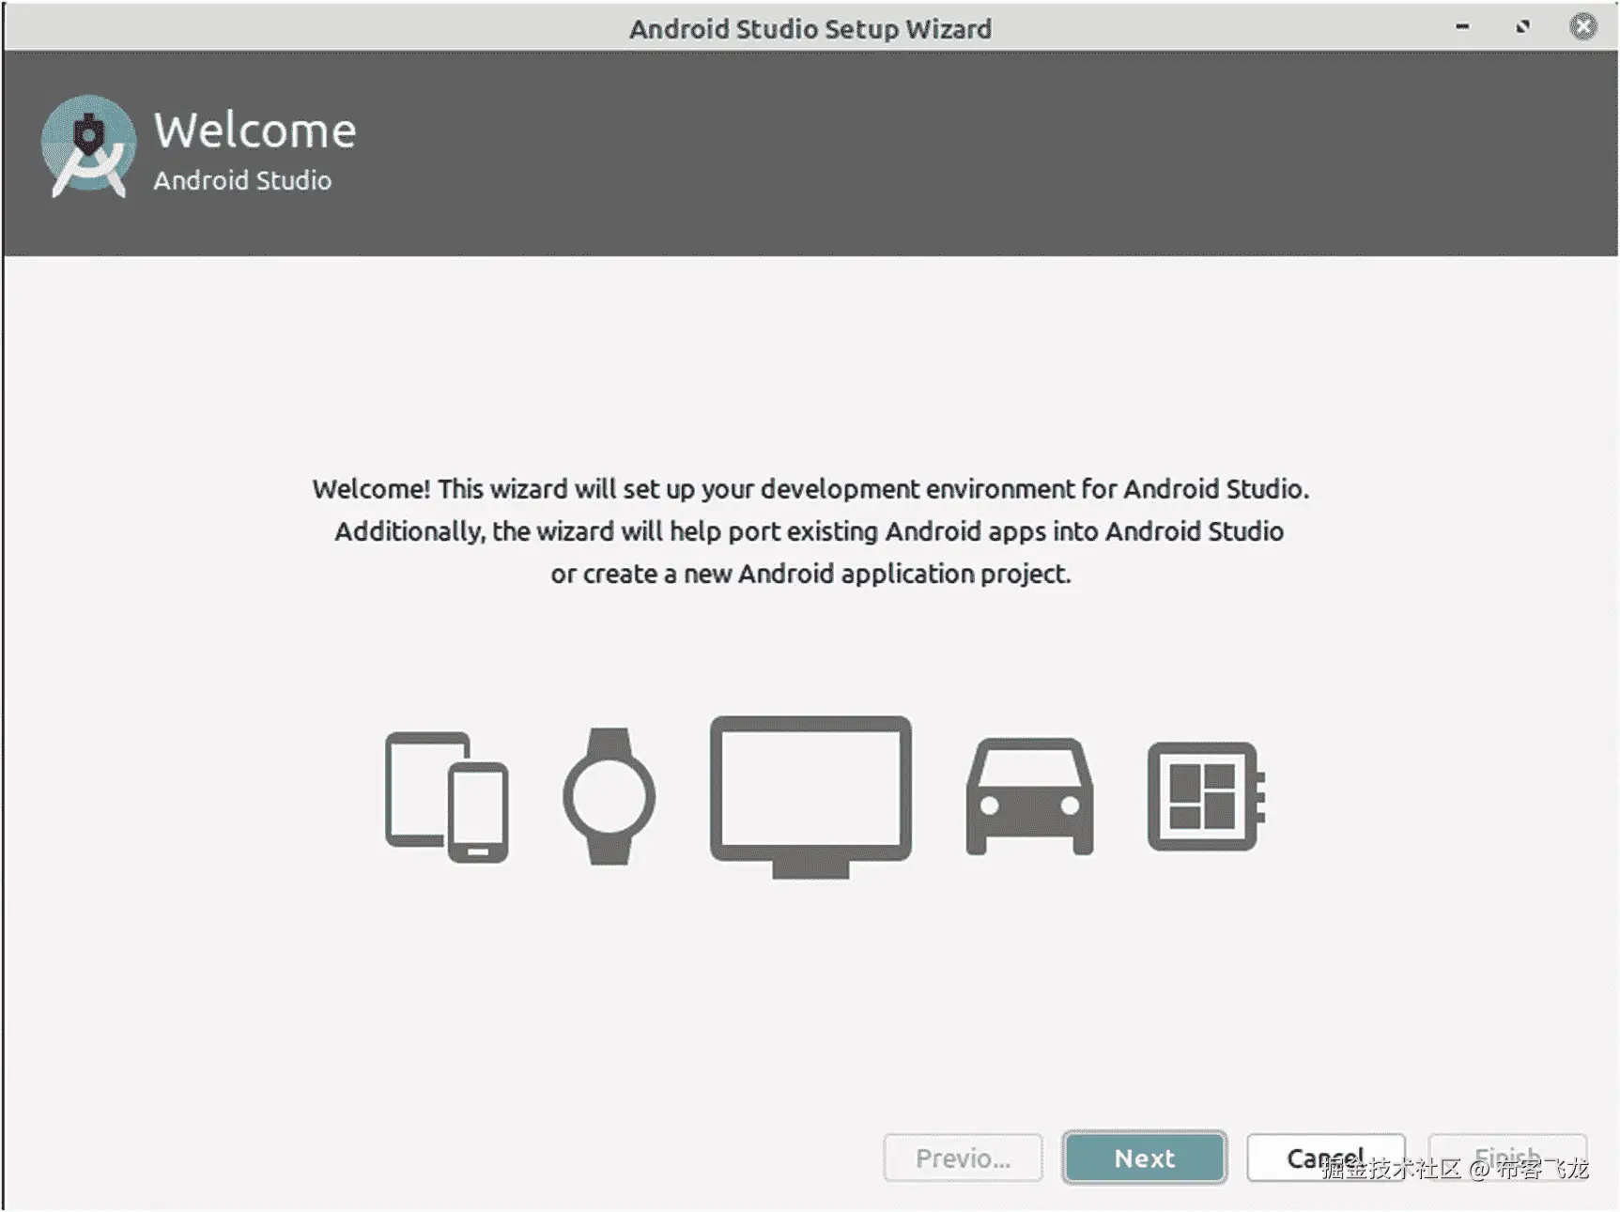Click the 'Android Studio Setup Wizard' title

coord(810,29)
